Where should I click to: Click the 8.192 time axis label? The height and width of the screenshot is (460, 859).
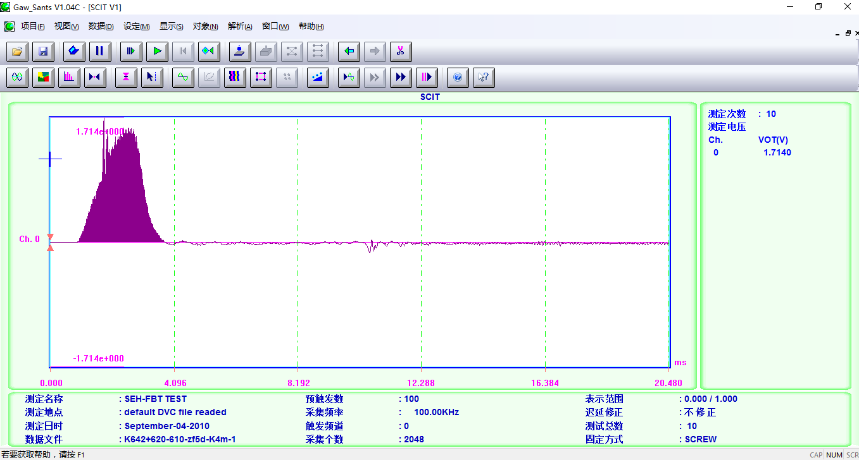point(298,383)
